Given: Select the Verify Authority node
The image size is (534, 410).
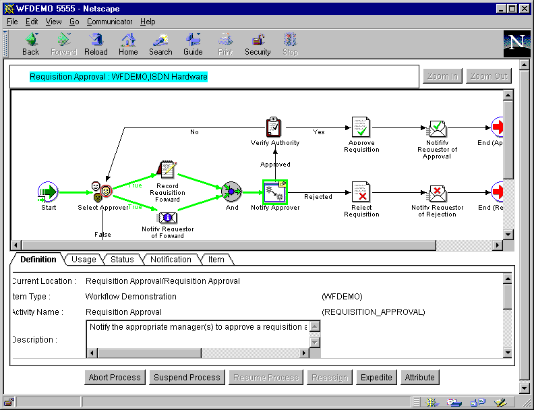Looking at the screenshot, I should tap(274, 127).
